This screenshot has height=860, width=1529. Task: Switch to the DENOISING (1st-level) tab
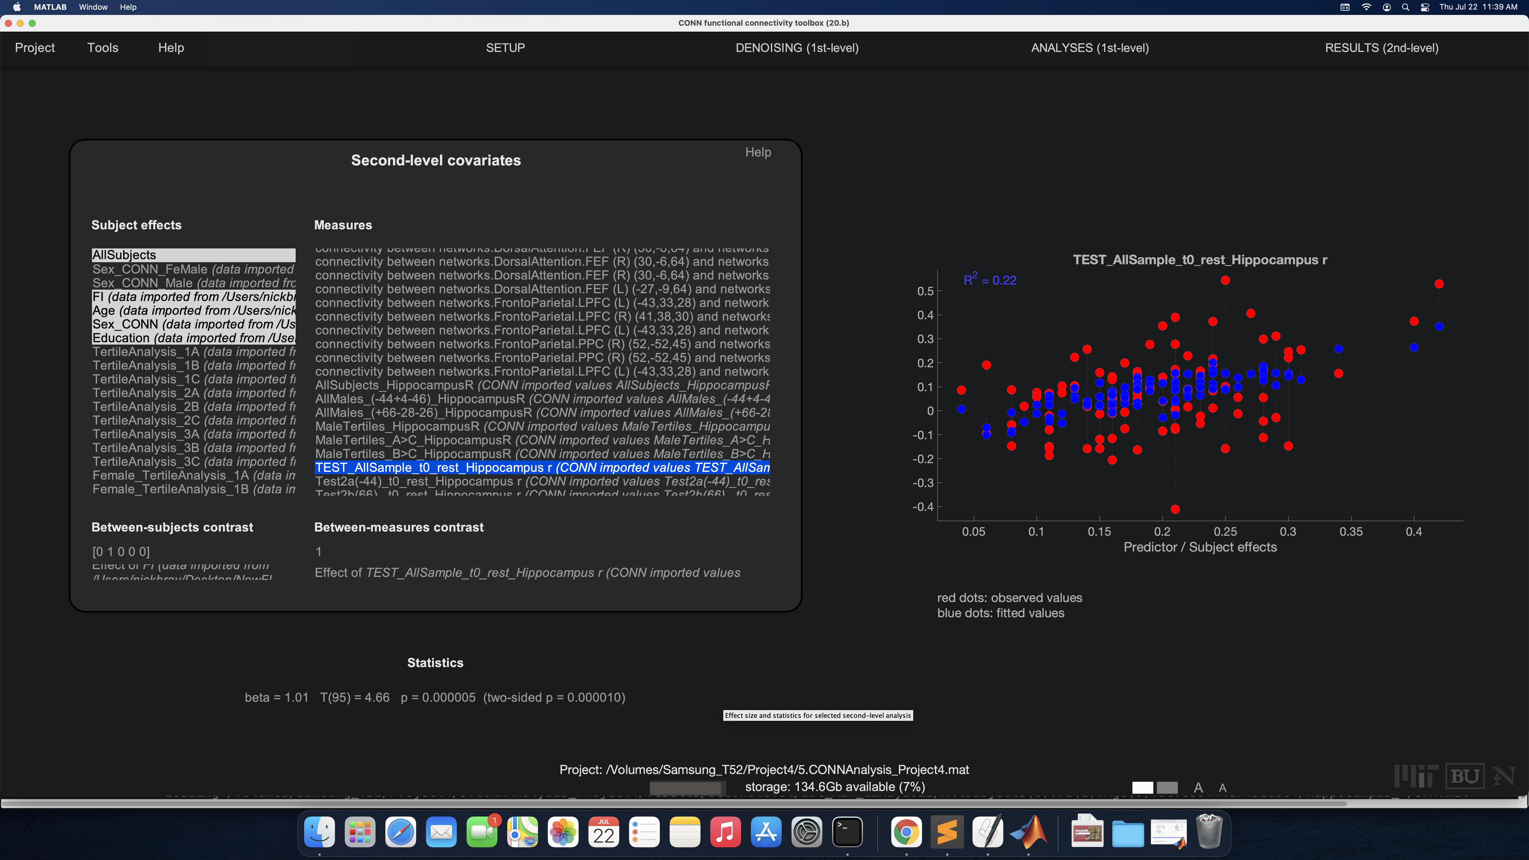coord(796,48)
